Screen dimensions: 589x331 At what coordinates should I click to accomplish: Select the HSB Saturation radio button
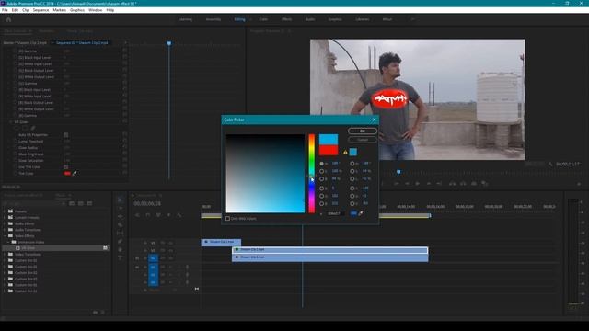pyautogui.click(x=321, y=171)
